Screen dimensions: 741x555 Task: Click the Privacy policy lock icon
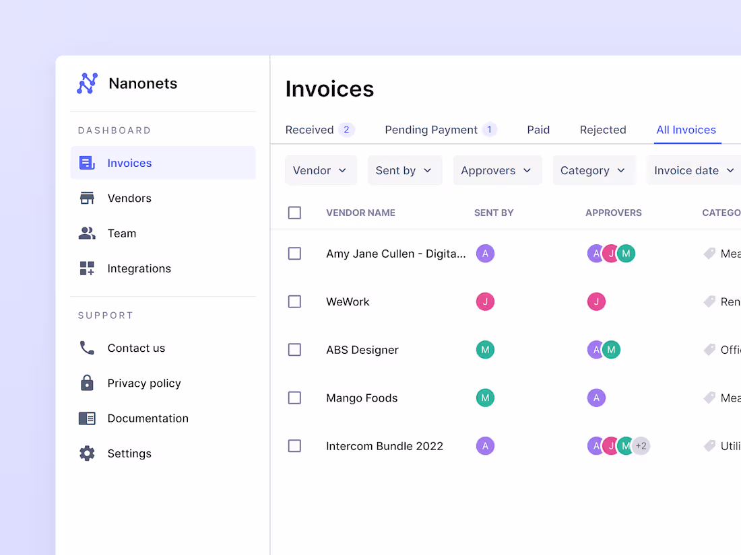[87, 383]
